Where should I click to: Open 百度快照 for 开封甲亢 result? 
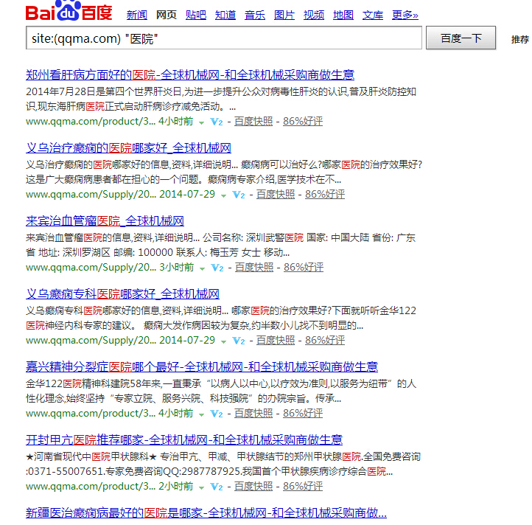click(x=253, y=486)
